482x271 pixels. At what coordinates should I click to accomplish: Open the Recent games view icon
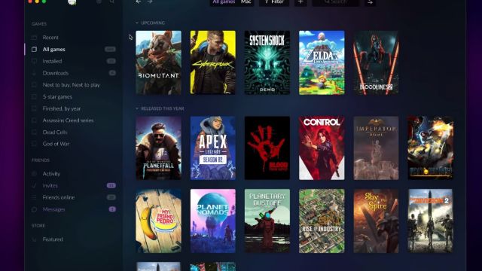click(35, 38)
